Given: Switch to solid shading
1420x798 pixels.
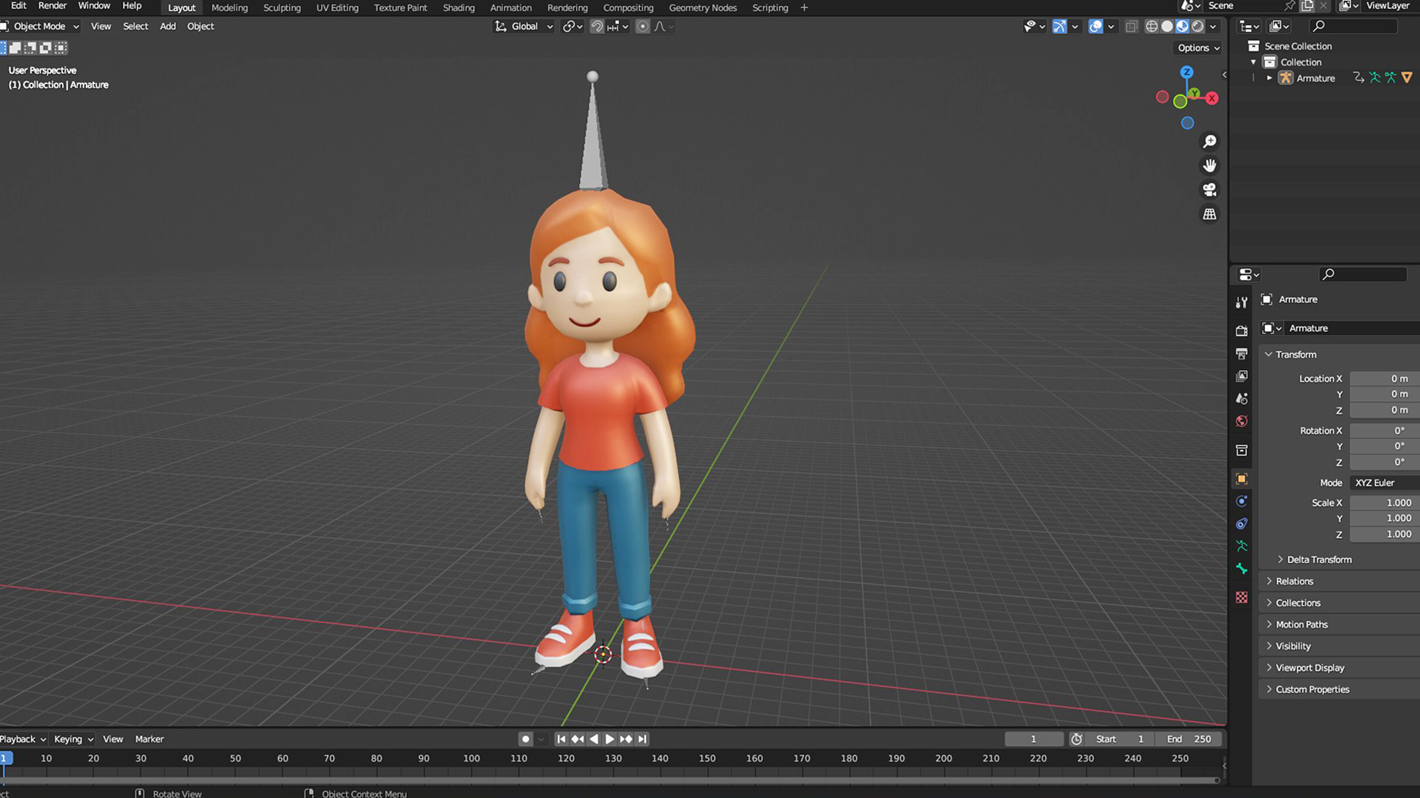Looking at the screenshot, I should (1167, 27).
